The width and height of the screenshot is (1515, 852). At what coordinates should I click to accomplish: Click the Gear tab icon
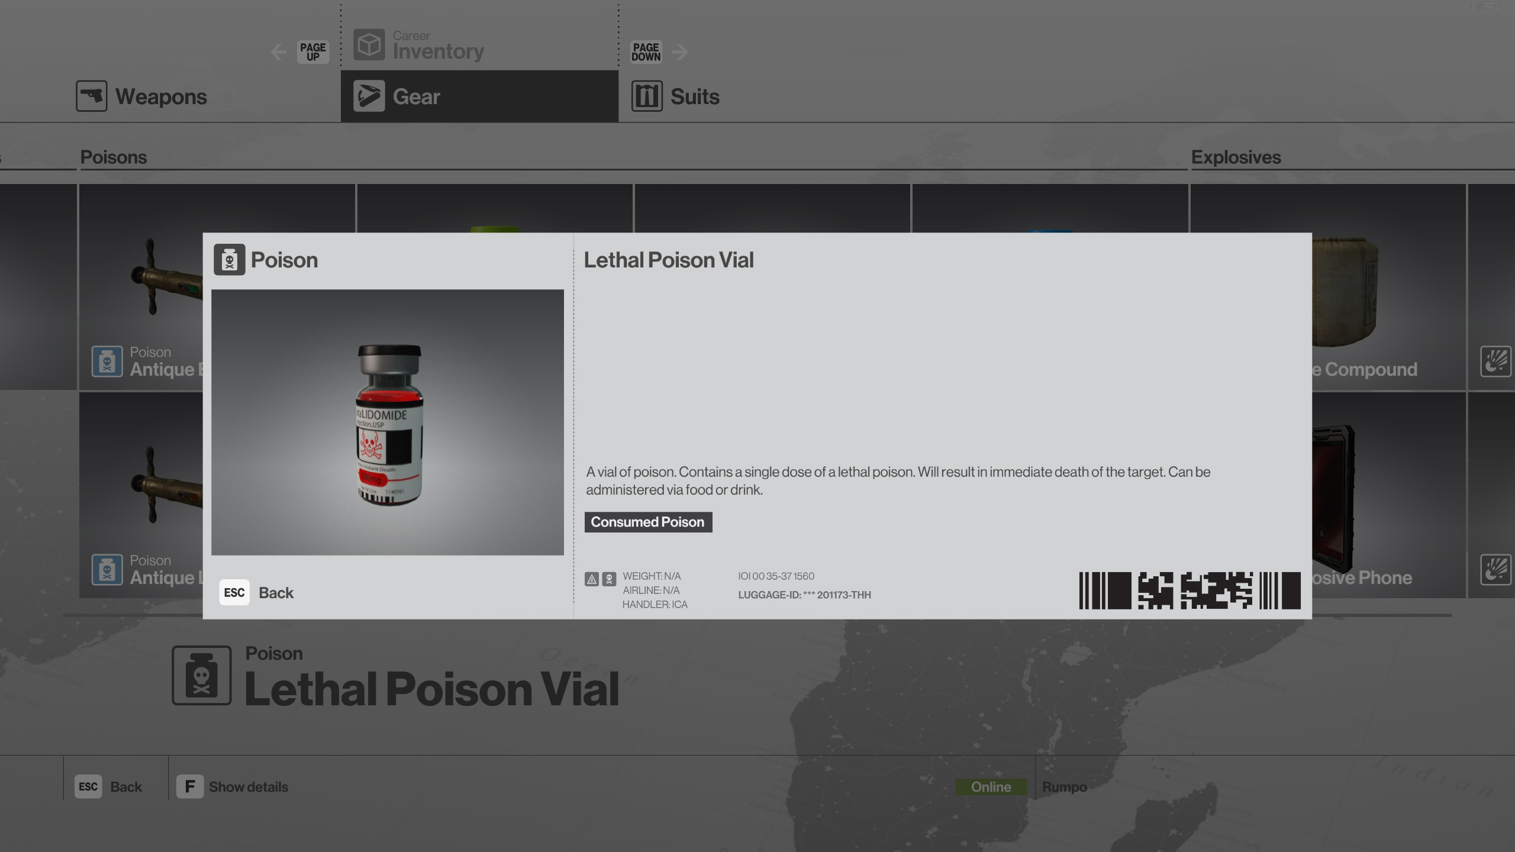pyautogui.click(x=369, y=96)
